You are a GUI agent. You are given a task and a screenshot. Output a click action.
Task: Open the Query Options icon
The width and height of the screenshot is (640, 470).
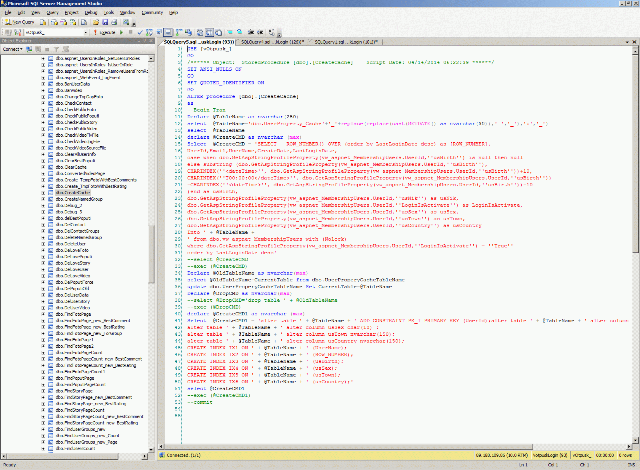(x=159, y=32)
